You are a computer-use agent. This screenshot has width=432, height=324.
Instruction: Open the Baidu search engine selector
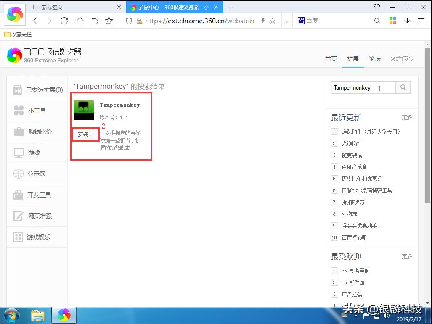[302, 21]
